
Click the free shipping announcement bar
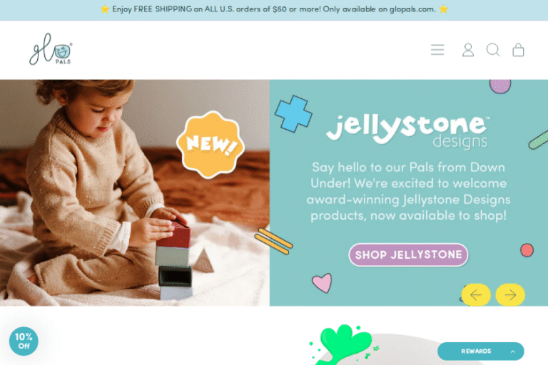(x=274, y=10)
